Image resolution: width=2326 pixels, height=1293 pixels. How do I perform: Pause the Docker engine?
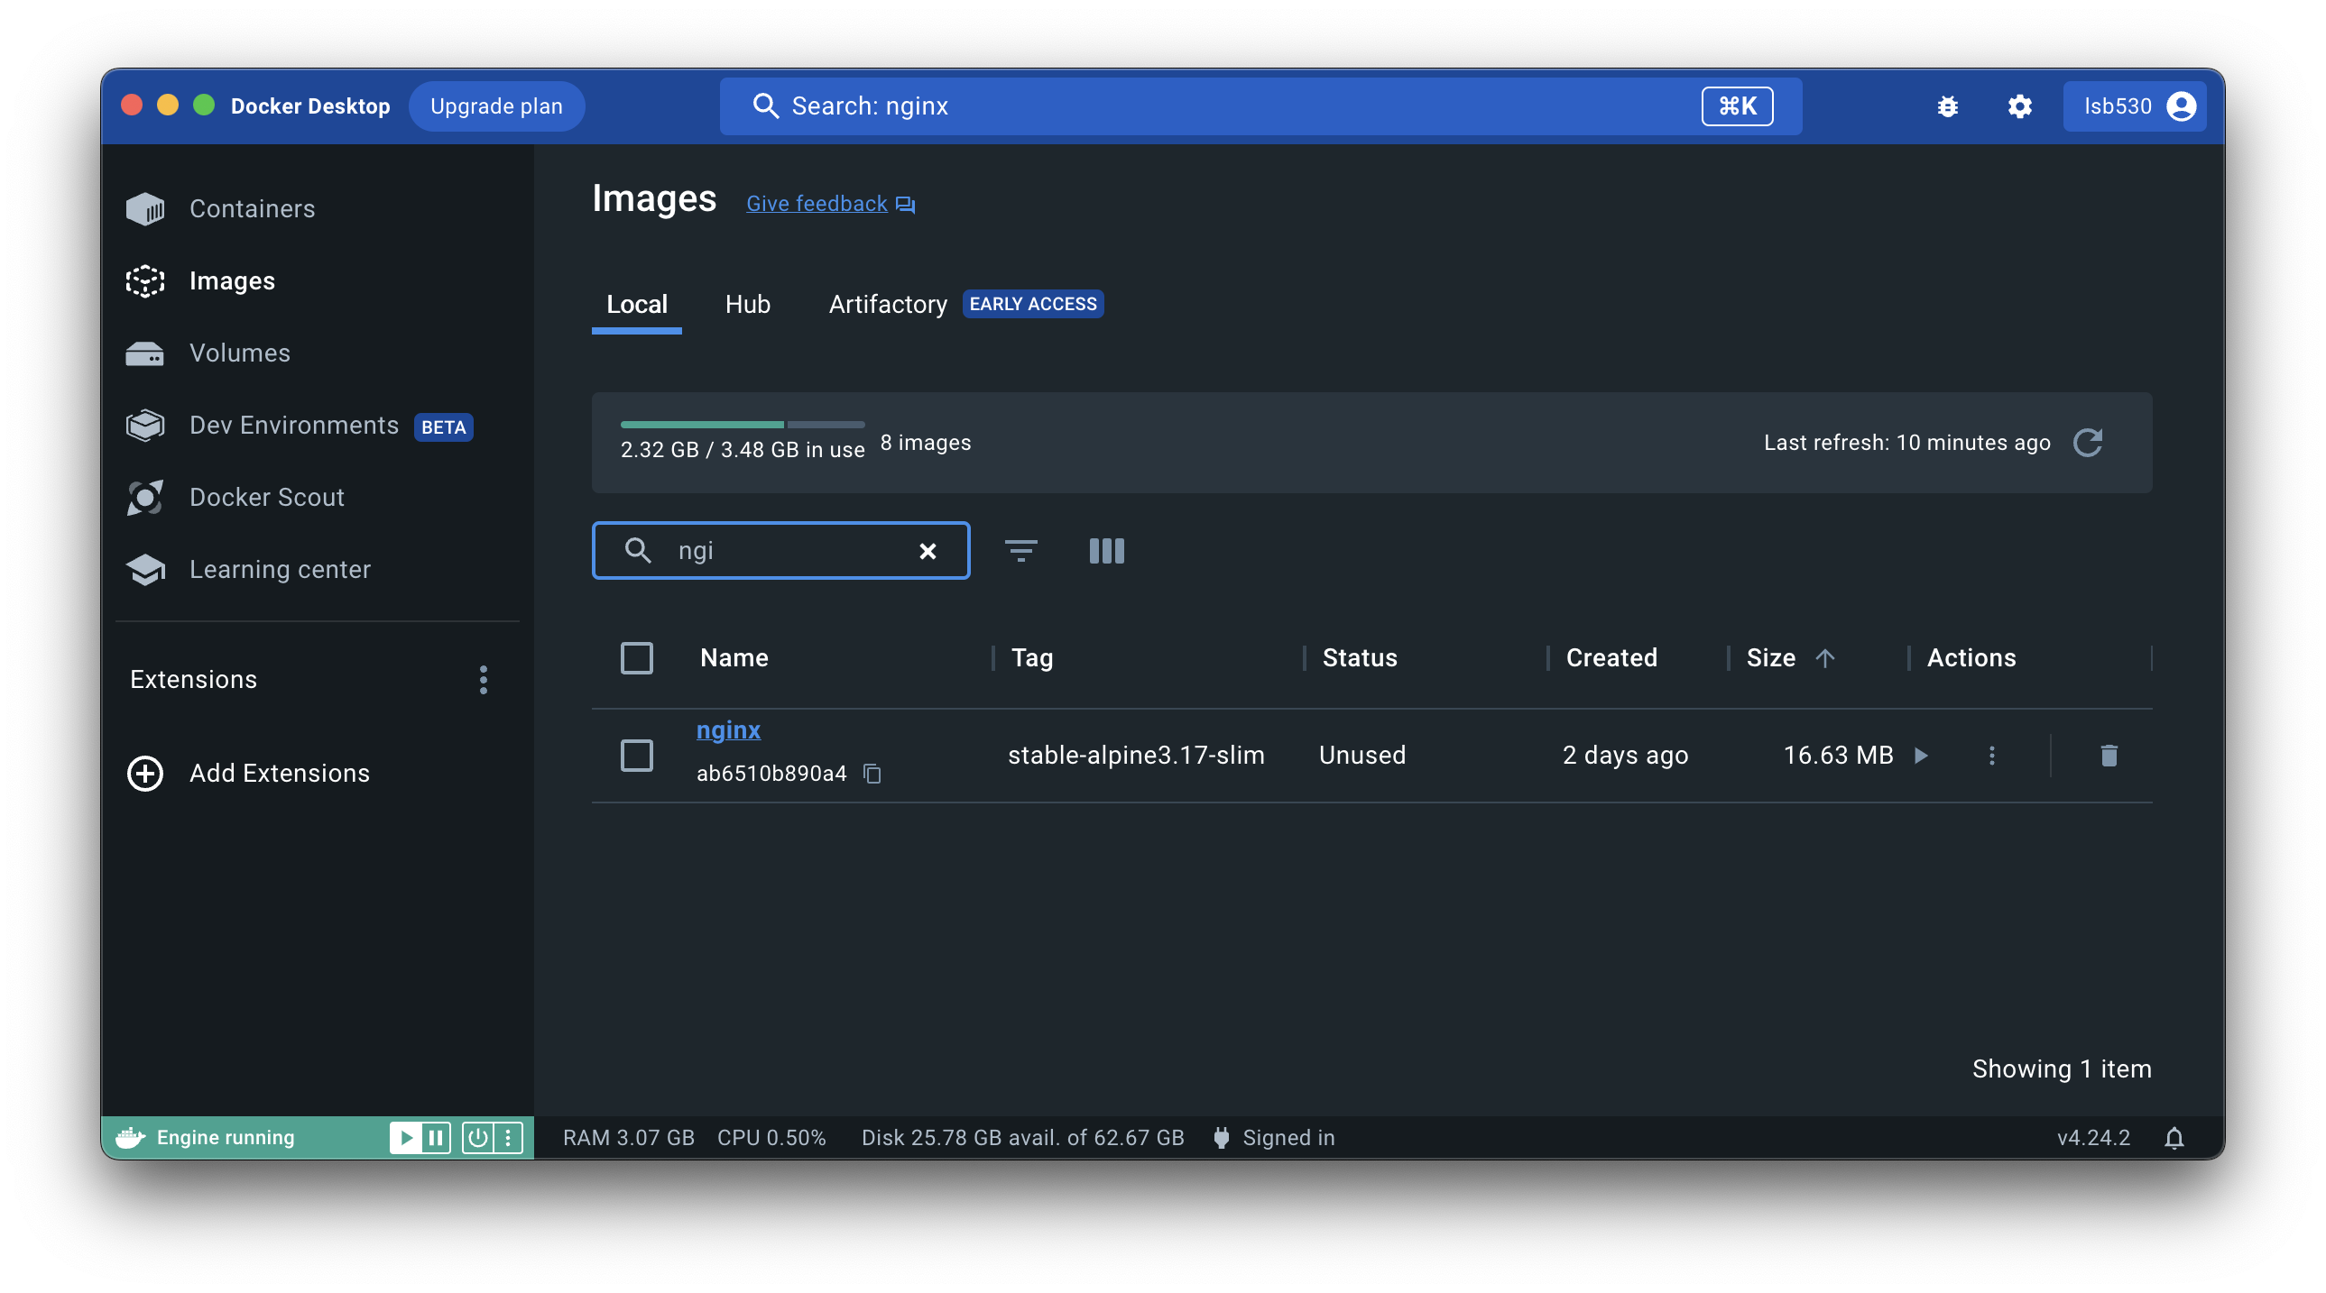point(435,1138)
